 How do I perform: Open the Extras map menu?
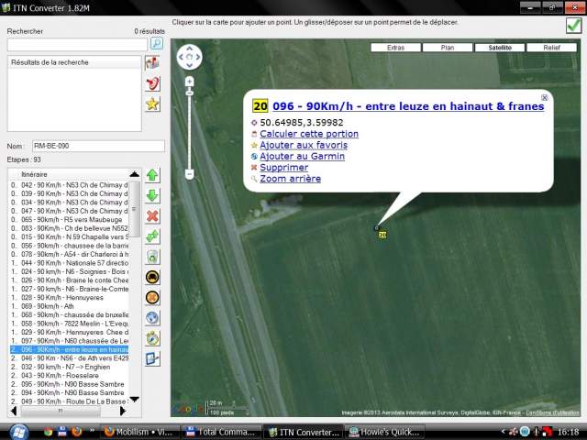coord(395,47)
